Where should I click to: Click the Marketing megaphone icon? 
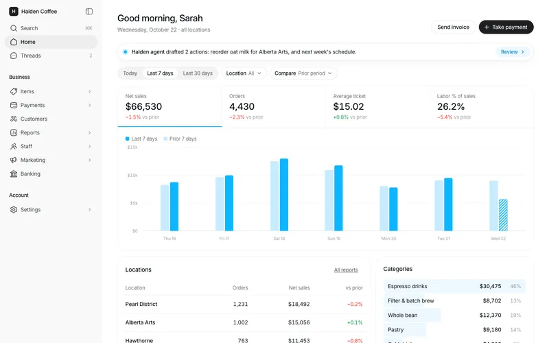(14, 160)
